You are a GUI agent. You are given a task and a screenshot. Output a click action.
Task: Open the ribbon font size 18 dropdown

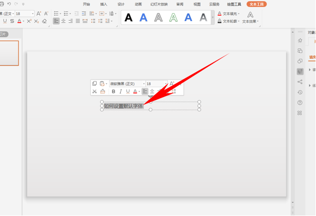[x=33, y=14]
